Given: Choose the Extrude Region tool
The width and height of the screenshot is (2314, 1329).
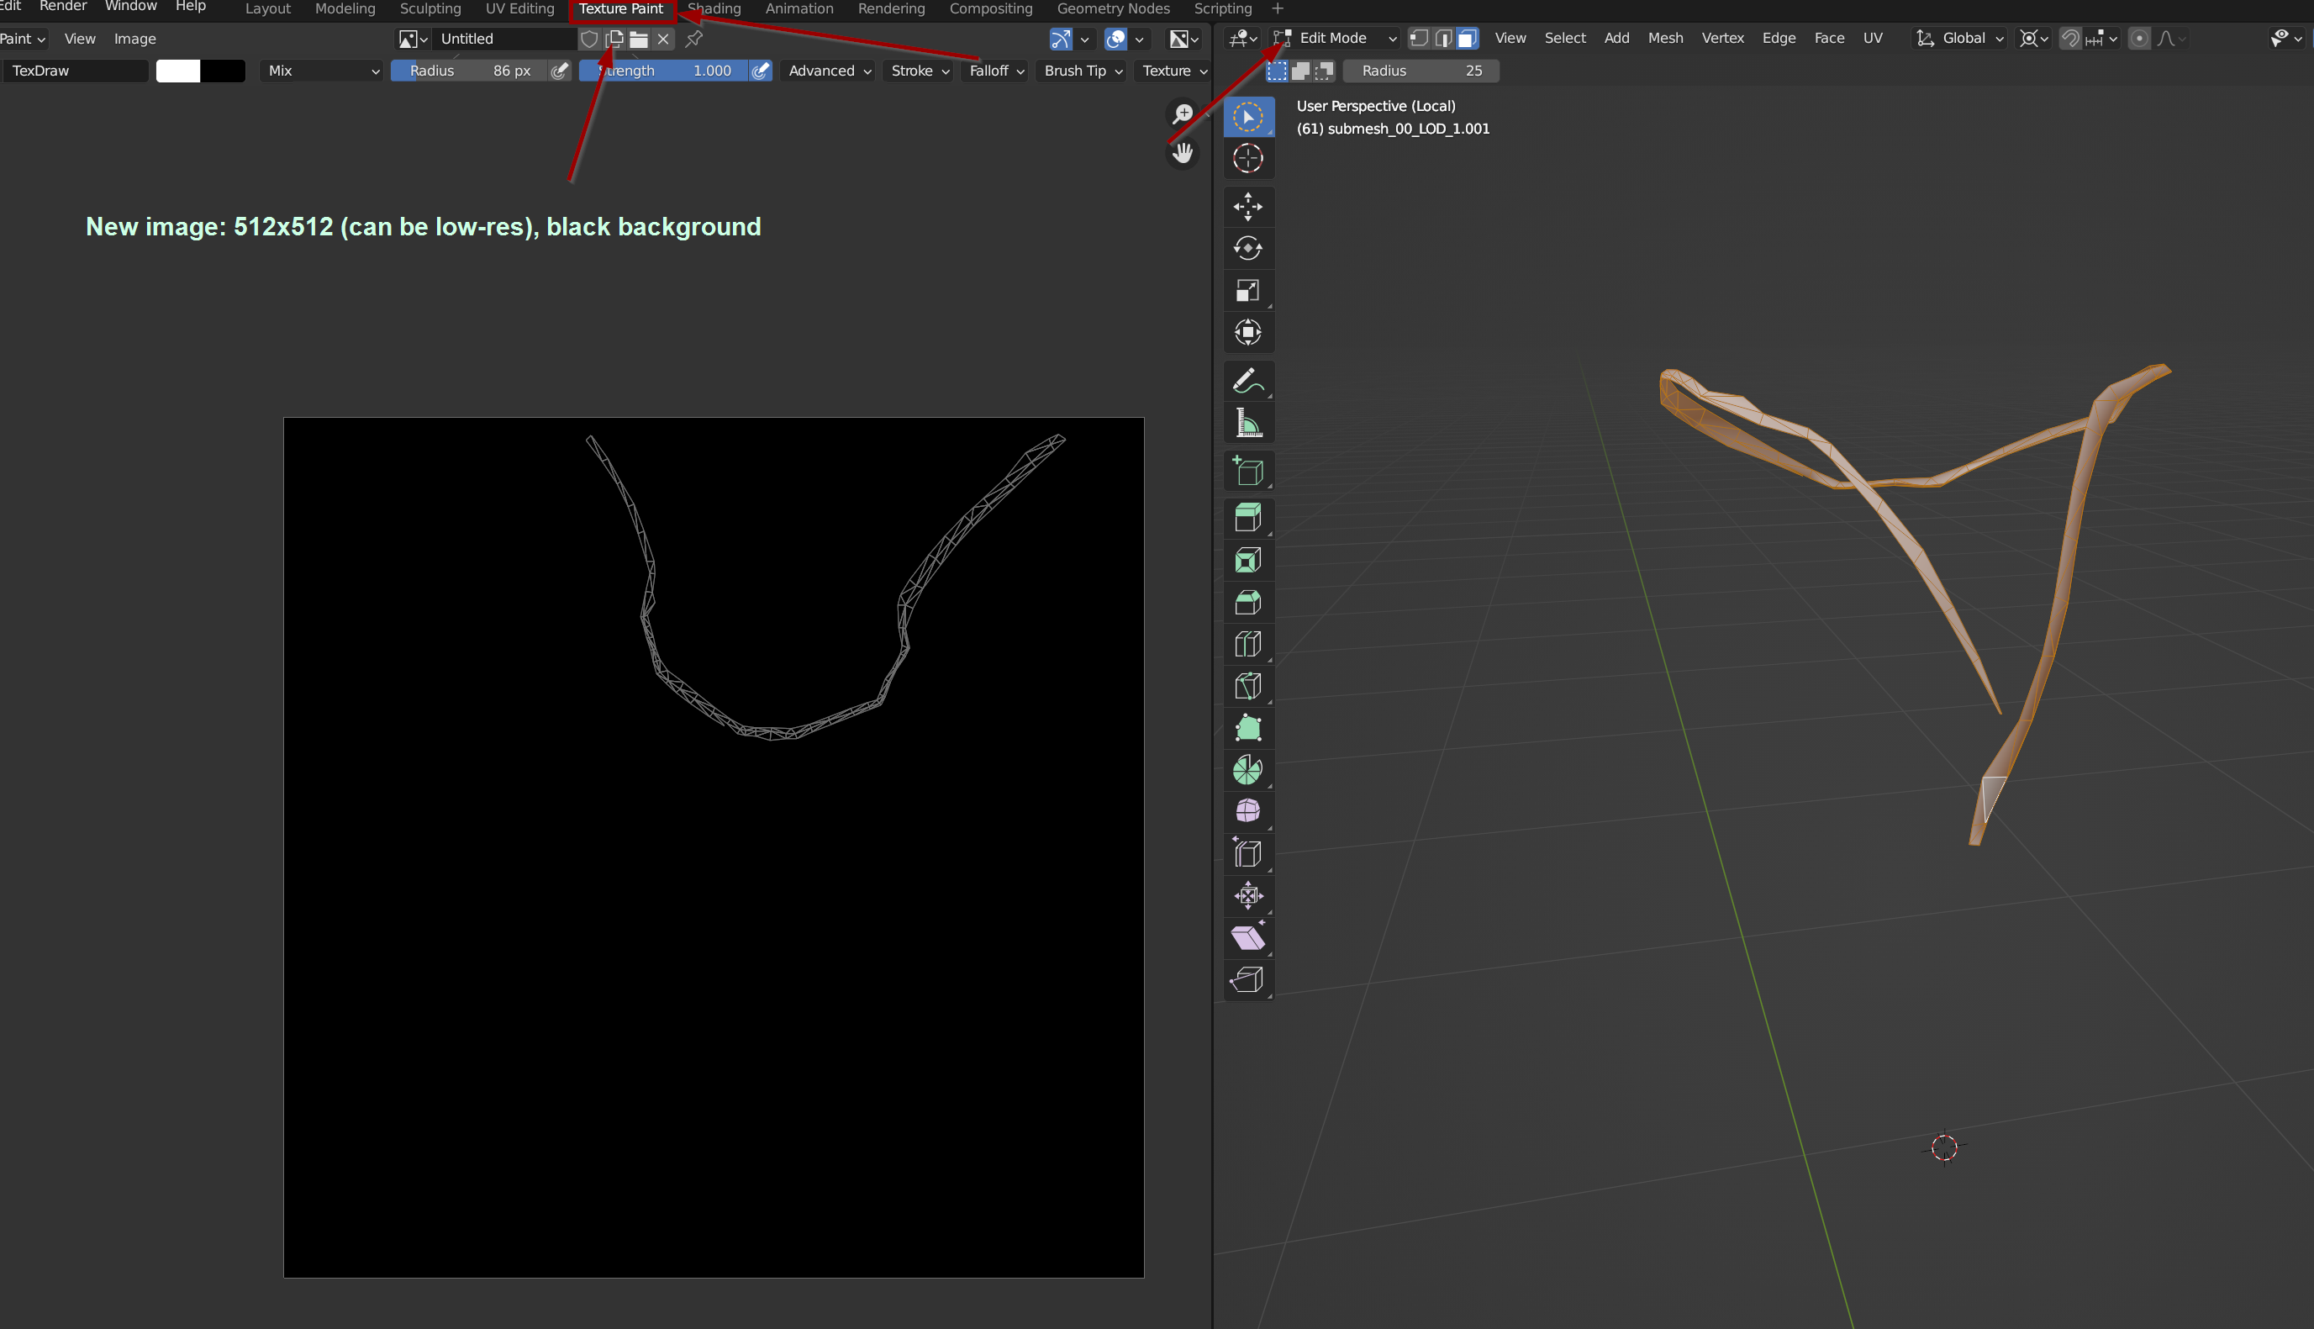Looking at the screenshot, I should (1247, 518).
